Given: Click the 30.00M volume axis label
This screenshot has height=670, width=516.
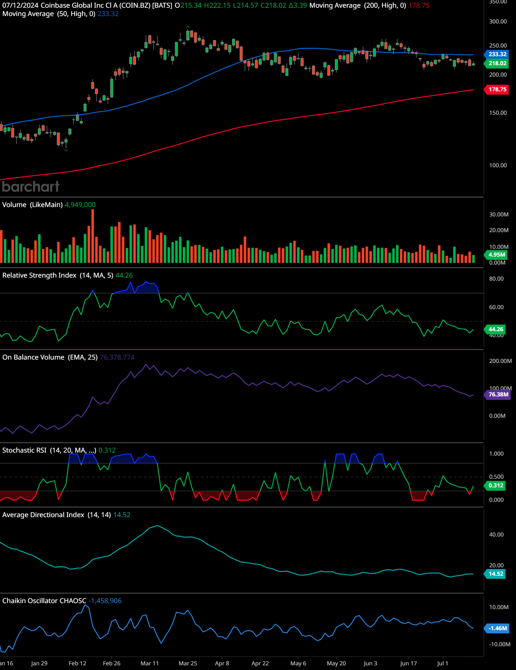Looking at the screenshot, I should tap(499, 214).
